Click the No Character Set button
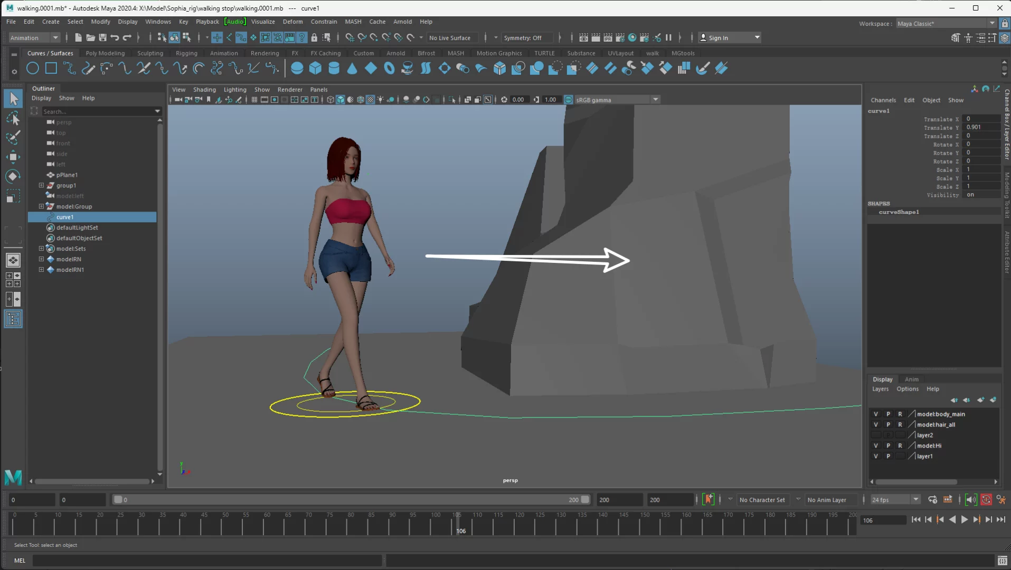 pos(762,500)
